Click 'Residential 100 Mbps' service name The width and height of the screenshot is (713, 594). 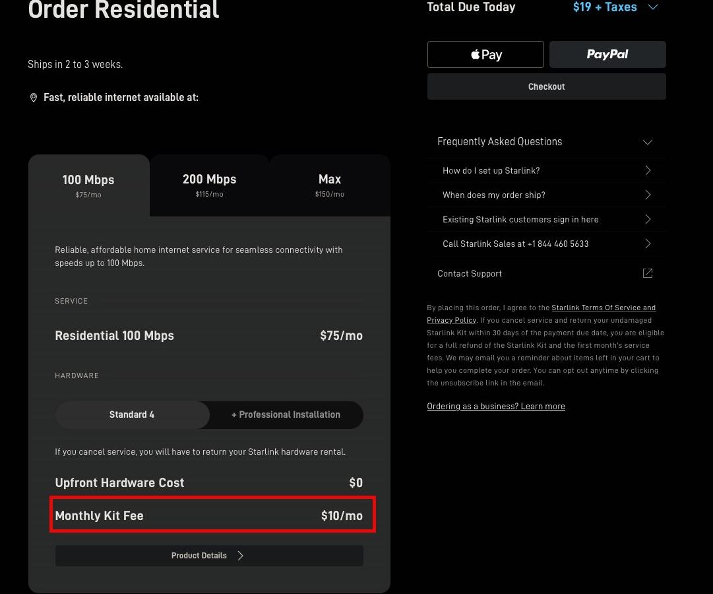click(115, 336)
